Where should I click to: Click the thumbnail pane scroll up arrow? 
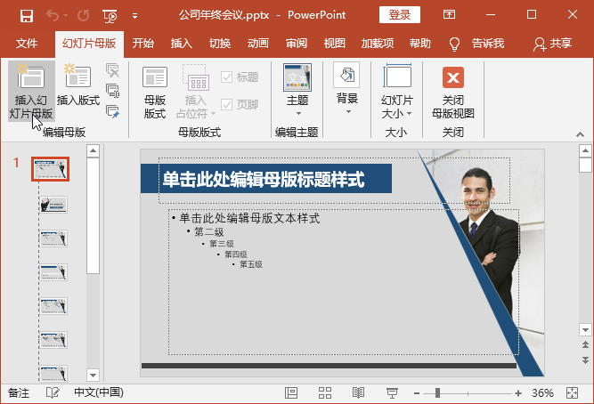(x=93, y=151)
